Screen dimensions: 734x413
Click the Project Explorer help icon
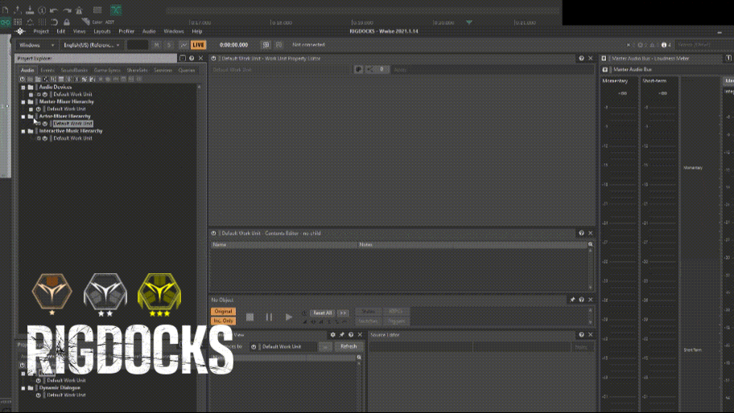192,59
